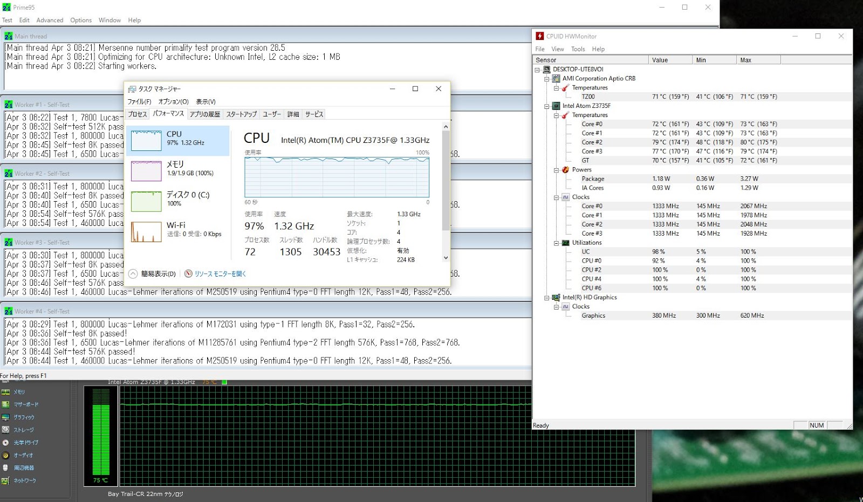Image resolution: width=863 pixels, height=502 pixels.
Task: Collapse the Utilizations section in HWMonitor
Action: tap(556, 243)
